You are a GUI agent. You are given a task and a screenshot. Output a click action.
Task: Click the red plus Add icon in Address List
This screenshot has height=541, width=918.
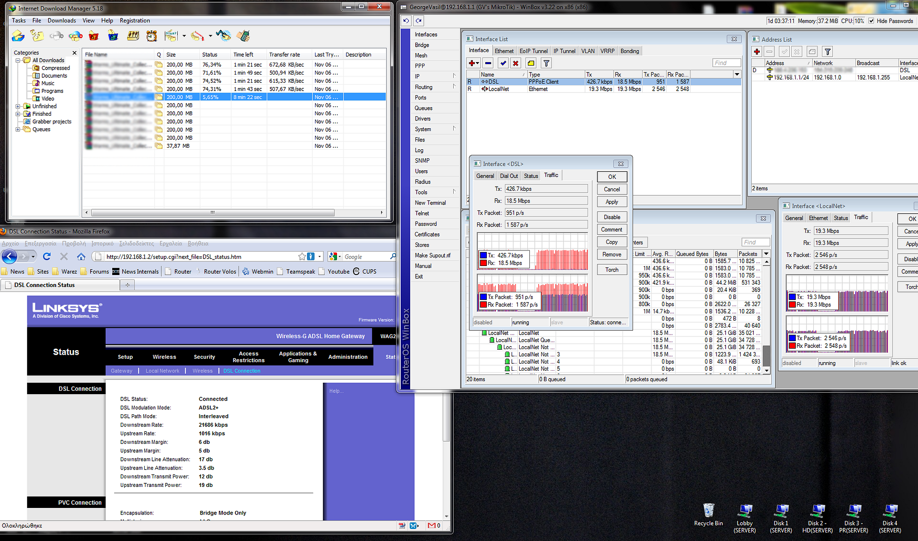tap(757, 52)
